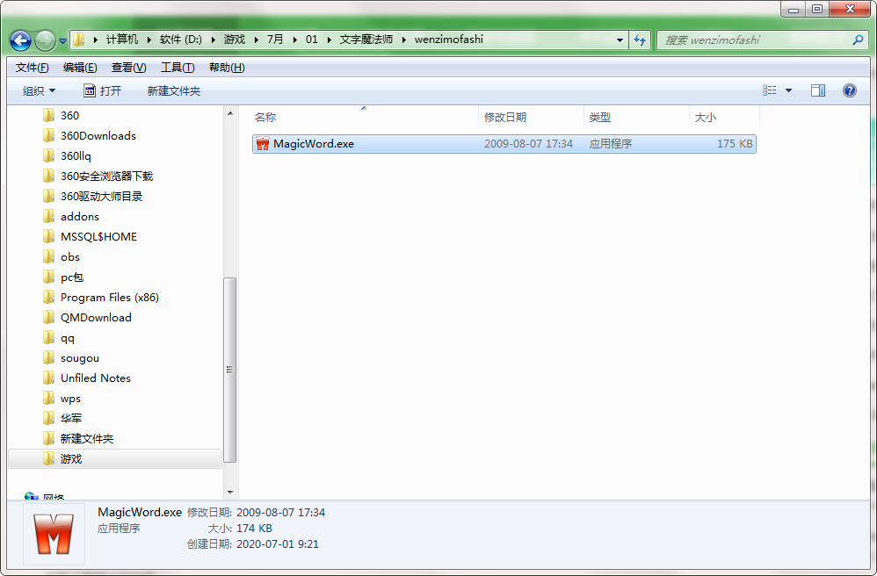The image size is (877, 576).
Task: Click the 打开 toolbar button
Action: (102, 90)
